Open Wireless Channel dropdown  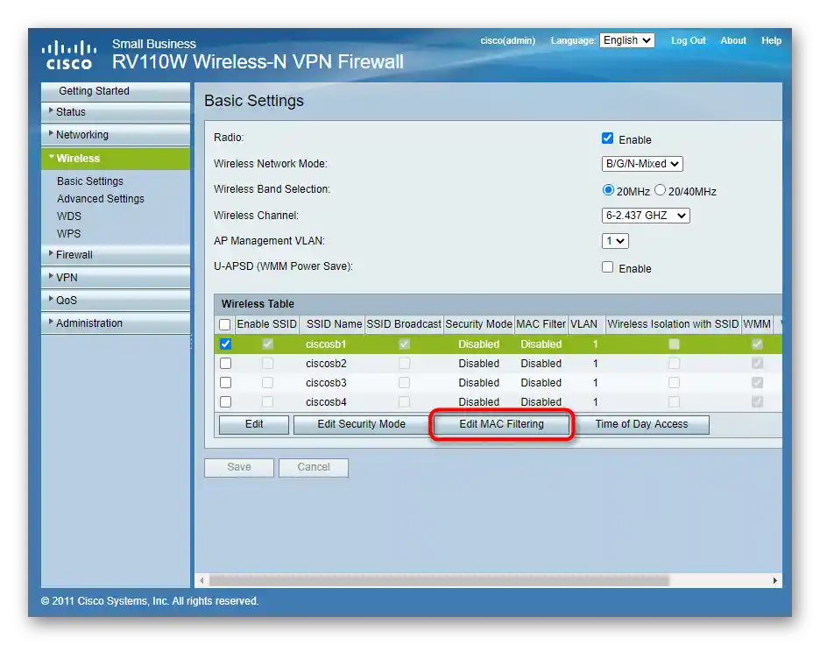(x=646, y=216)
